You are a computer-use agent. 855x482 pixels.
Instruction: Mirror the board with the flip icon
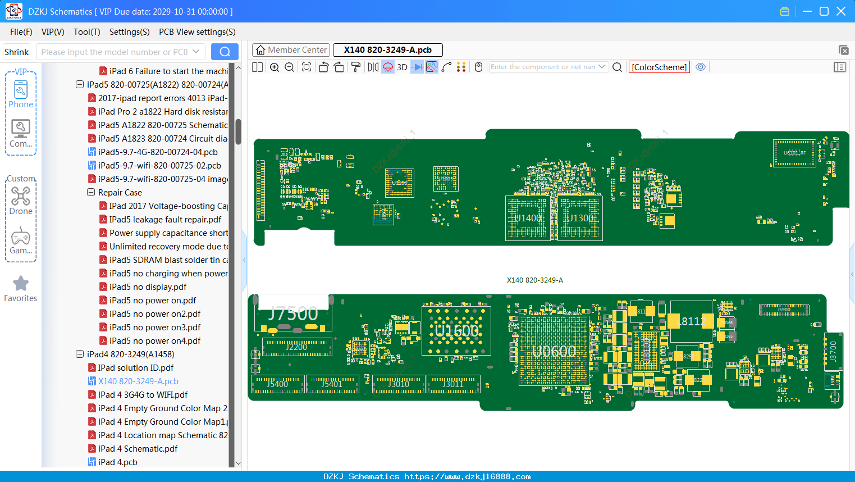(x=373, y=67)
